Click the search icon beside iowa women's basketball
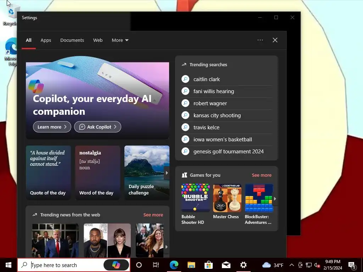The width and height of the screenshot is (363, 272). point(185,139)
